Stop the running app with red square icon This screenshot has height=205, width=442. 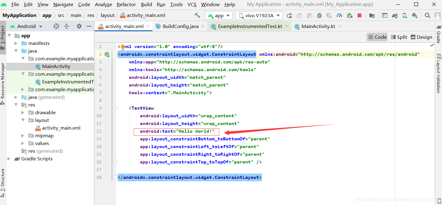[359, 15]
